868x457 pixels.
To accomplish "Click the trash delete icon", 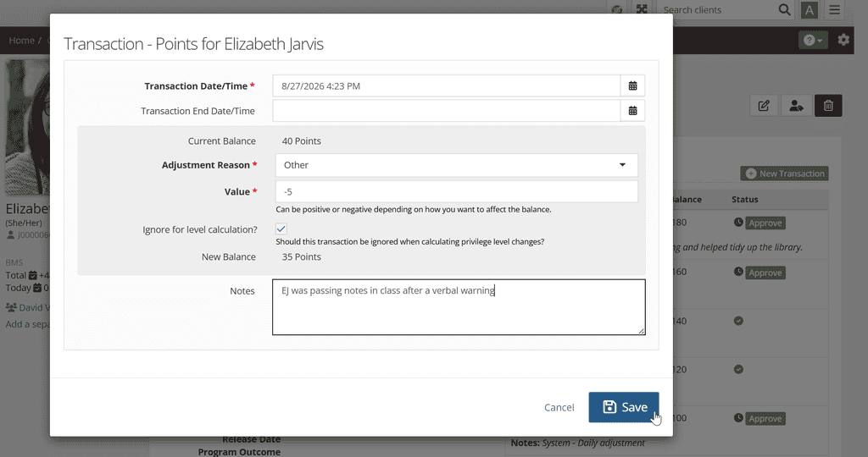I will pos(828,105).
